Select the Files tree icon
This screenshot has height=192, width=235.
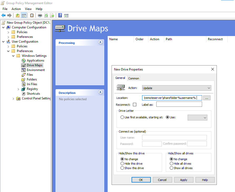(23, 75)
